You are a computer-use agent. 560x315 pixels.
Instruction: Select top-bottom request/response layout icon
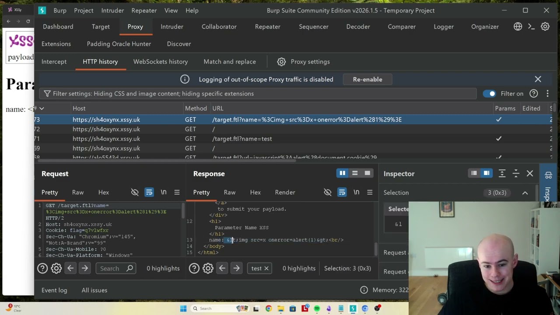[355, 174]
